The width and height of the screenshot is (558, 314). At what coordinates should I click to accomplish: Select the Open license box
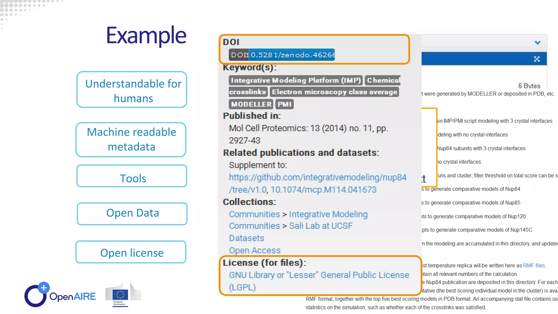[131, 252]
